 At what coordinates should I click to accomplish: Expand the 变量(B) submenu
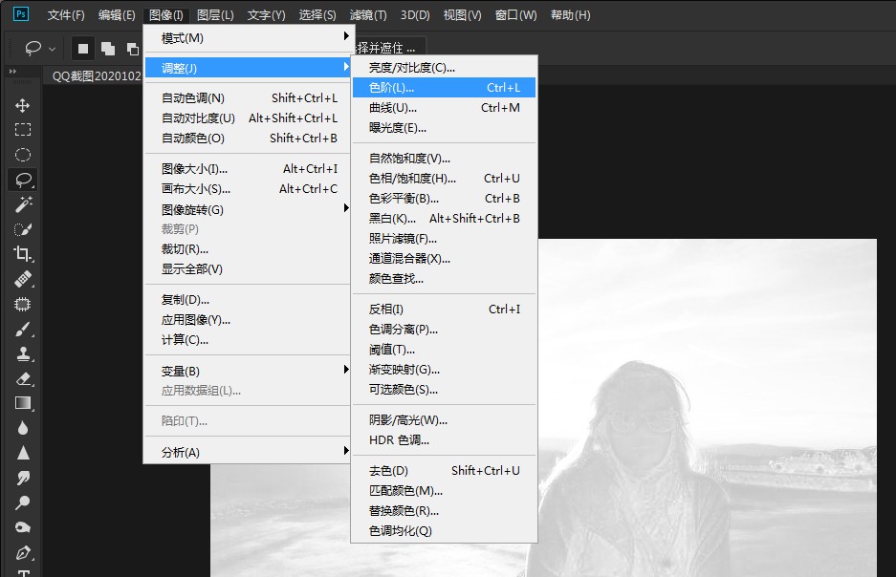pyautogui.click(x=248, y=371)
